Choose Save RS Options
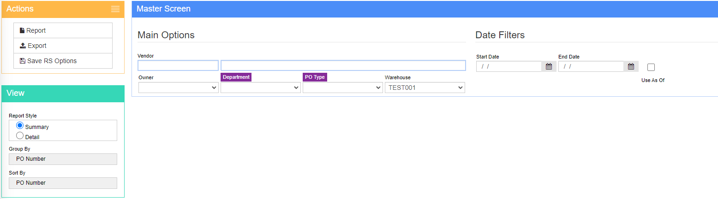Image resolution: width=718 pixels, height=199 pixels. point(63,61)
